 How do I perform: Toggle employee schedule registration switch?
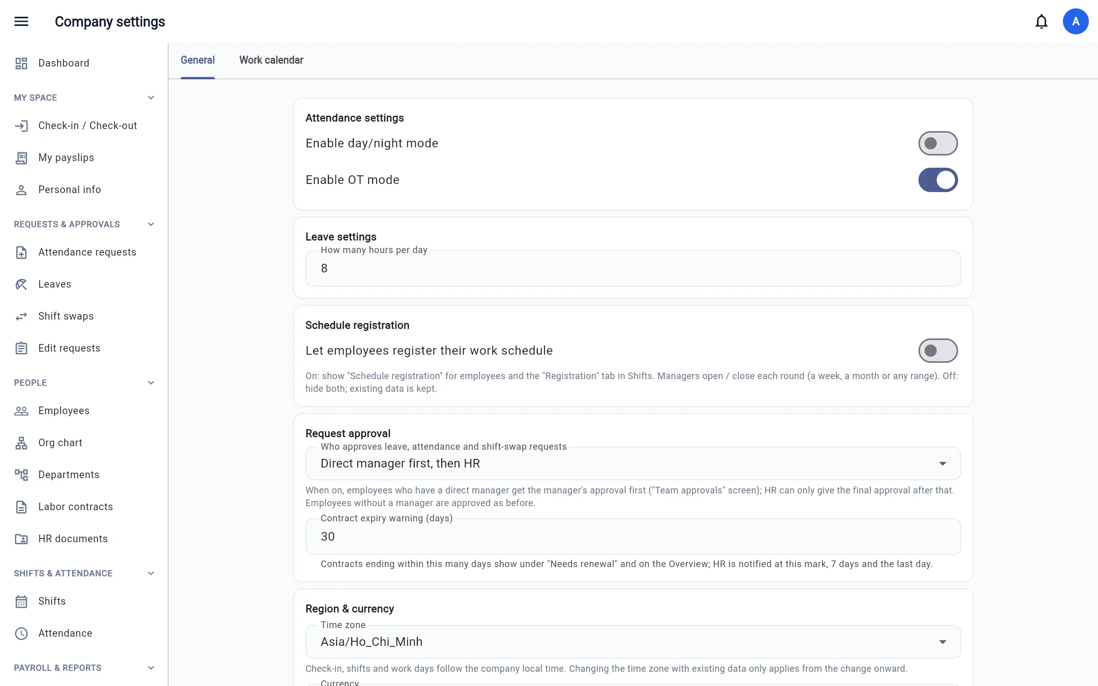pyautogui.click(x=938, y=351)
